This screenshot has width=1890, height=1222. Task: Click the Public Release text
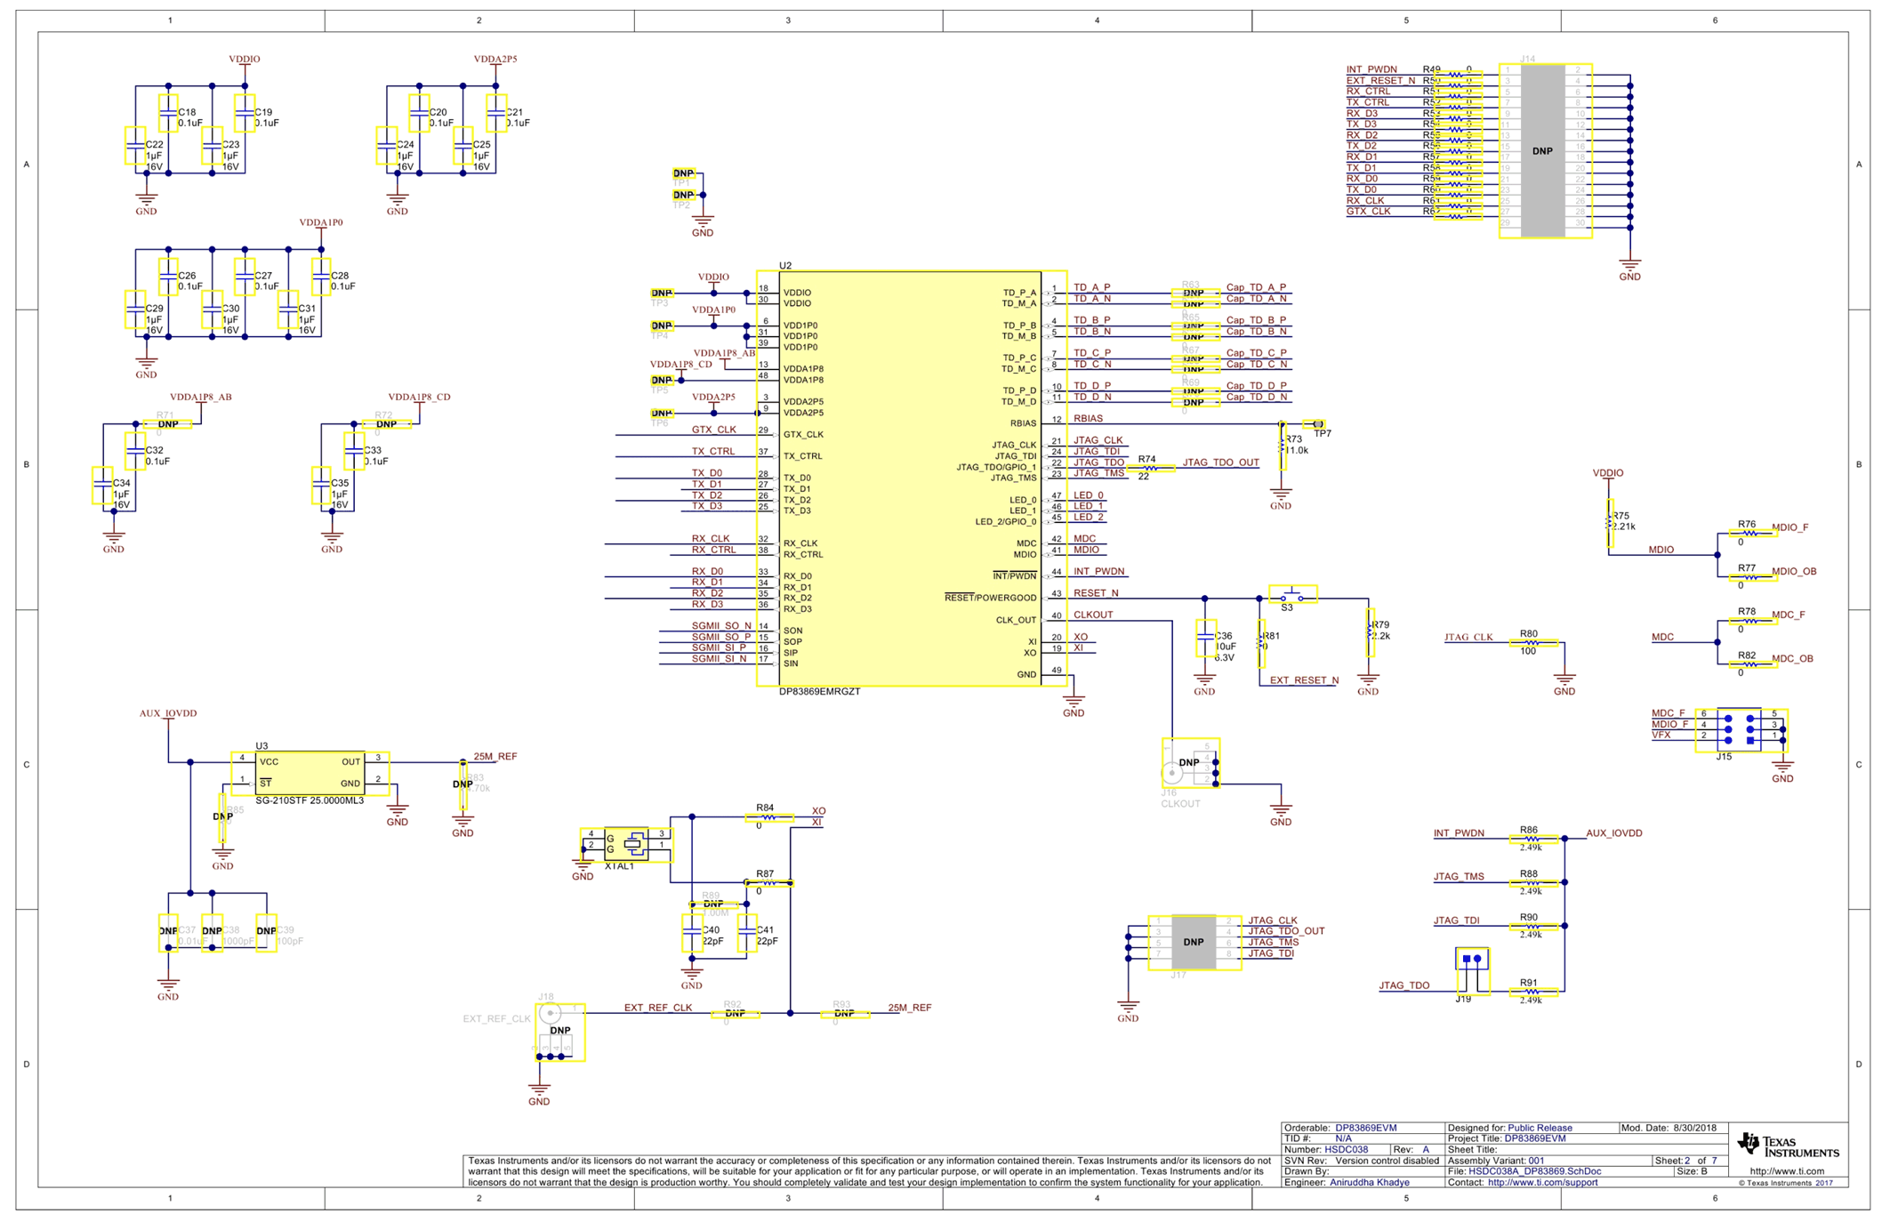click(1540, 1128)
